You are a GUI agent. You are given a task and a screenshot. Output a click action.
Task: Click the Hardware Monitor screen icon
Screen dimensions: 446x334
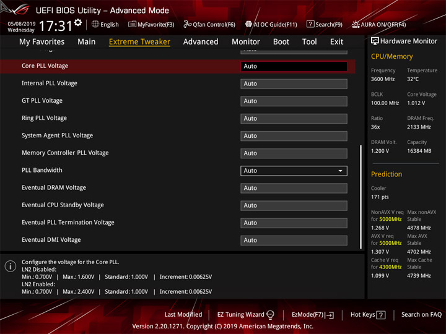coord(375,41)
